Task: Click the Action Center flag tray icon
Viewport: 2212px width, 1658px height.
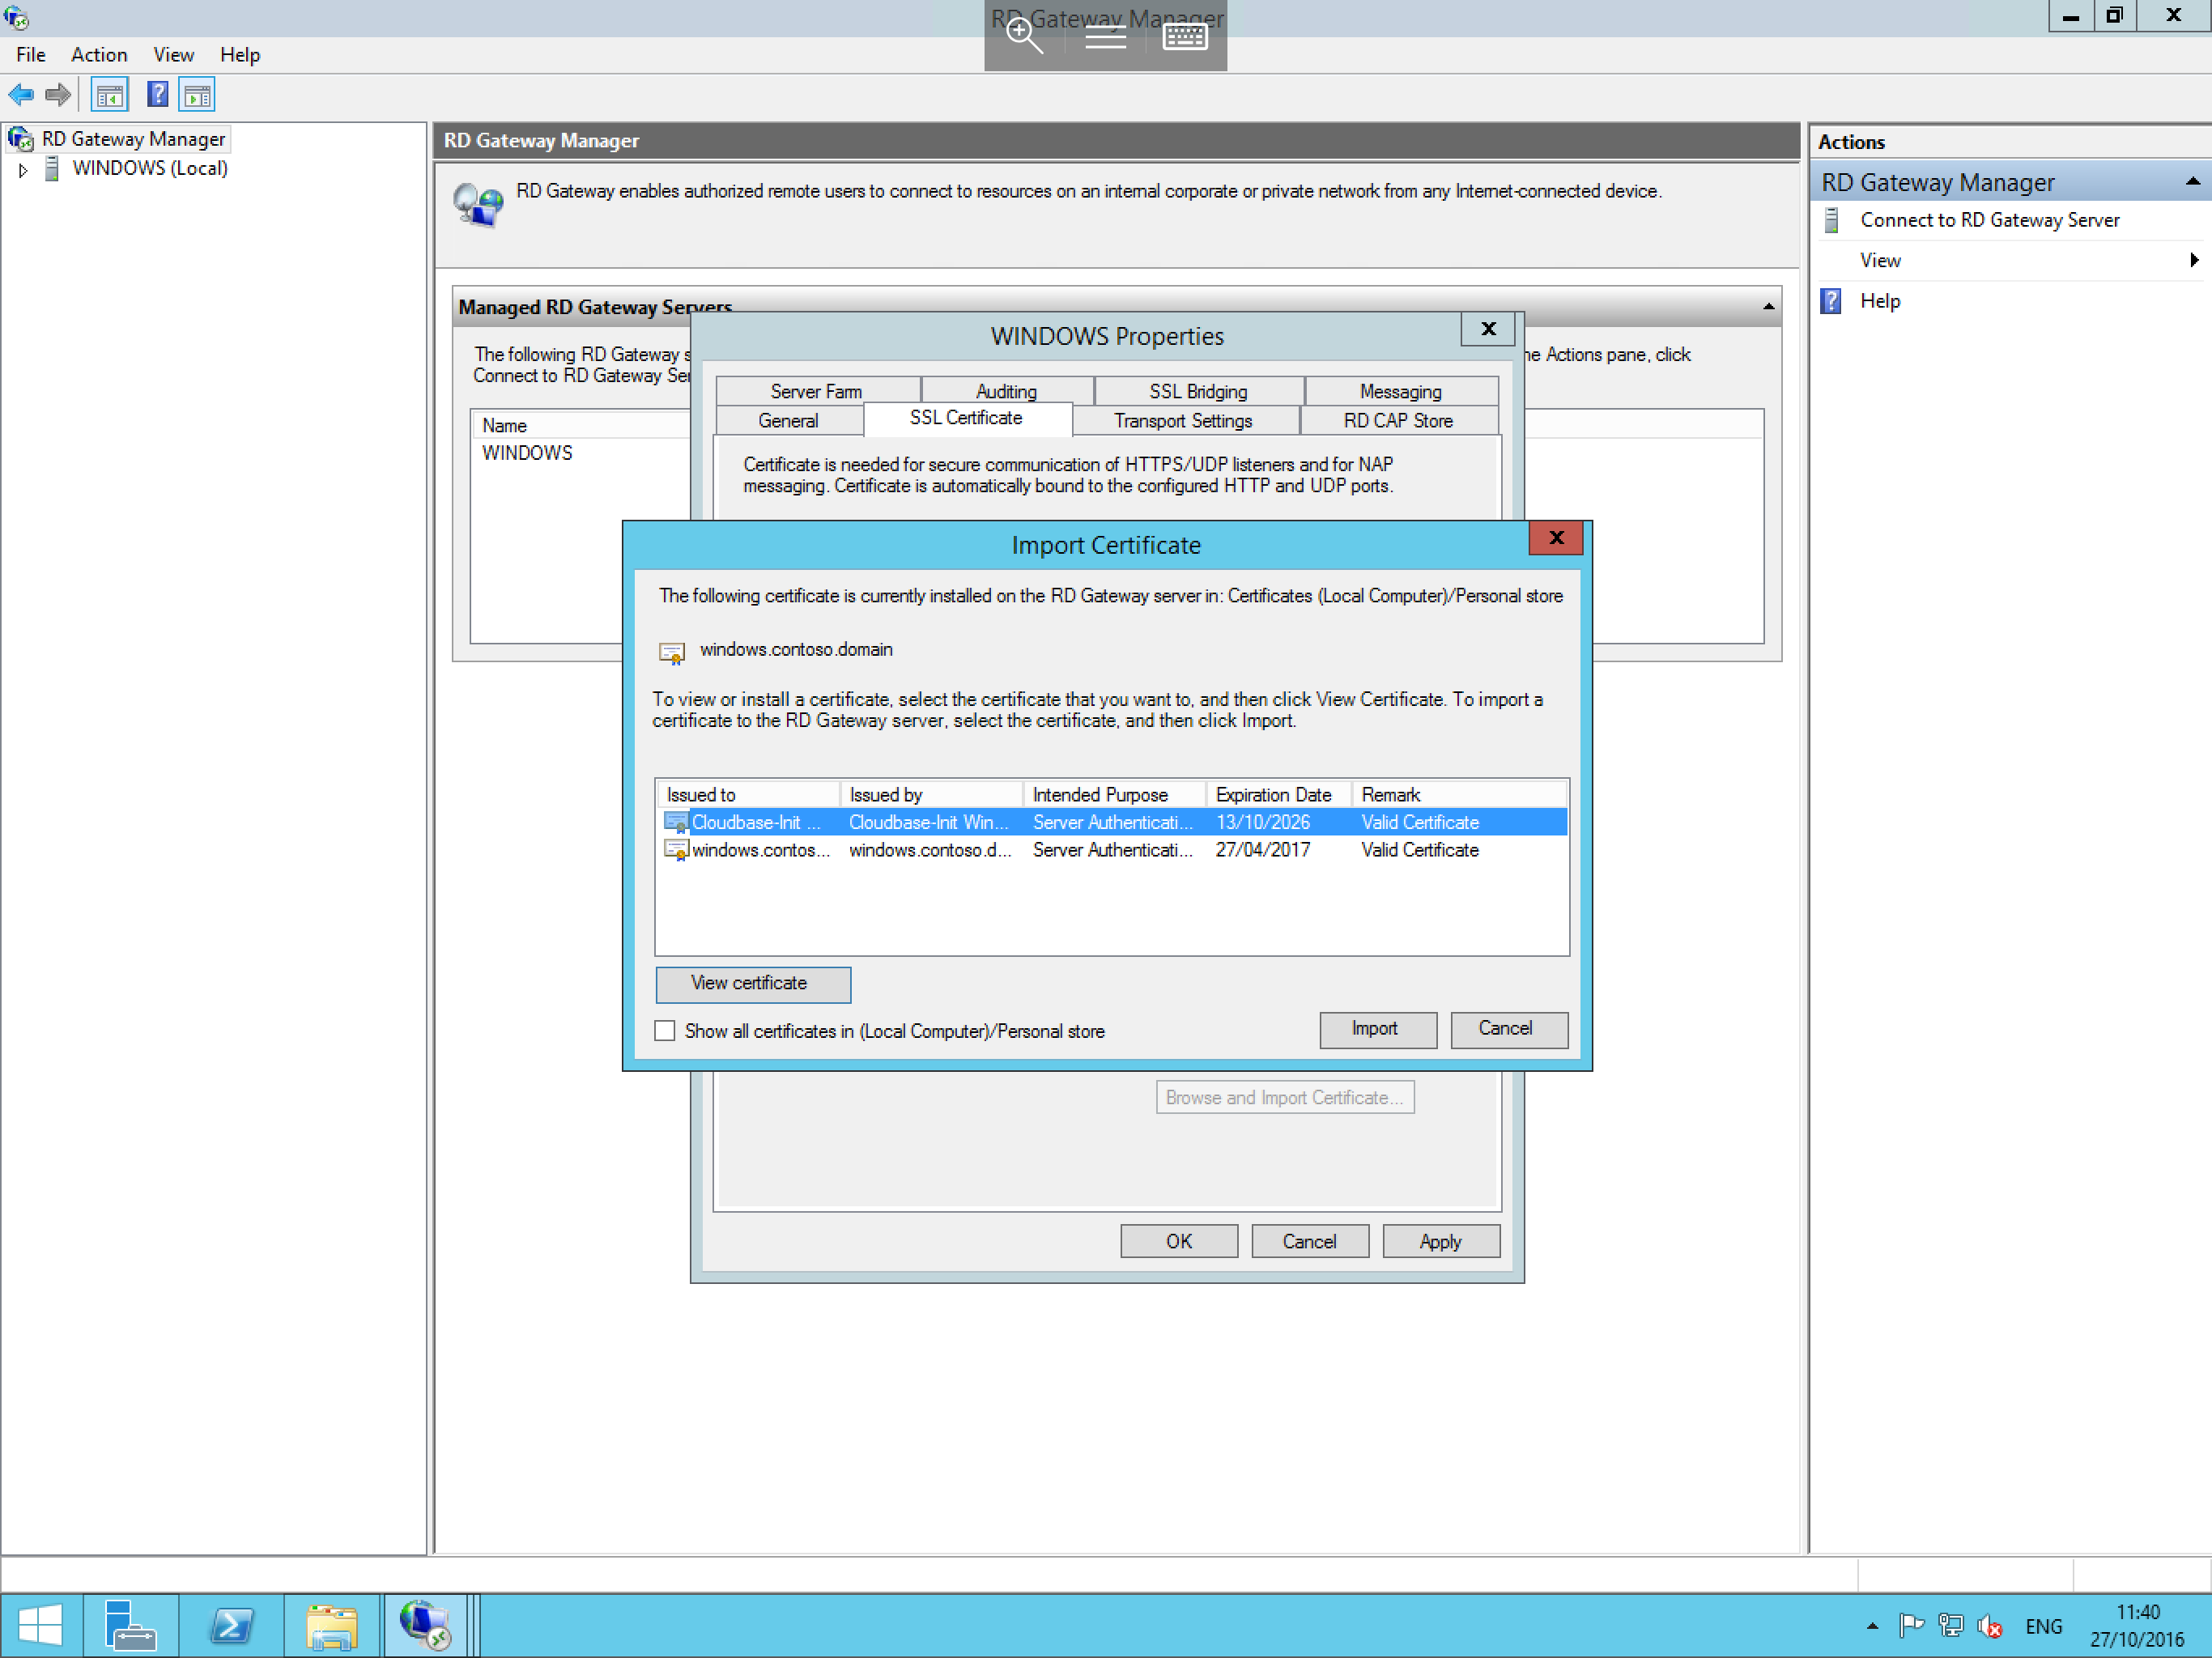Action: 1911,1626
